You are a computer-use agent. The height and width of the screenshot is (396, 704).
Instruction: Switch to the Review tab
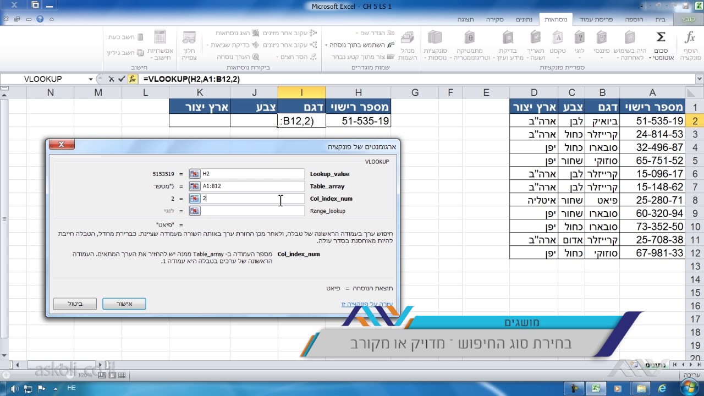[x=494, y=19]
